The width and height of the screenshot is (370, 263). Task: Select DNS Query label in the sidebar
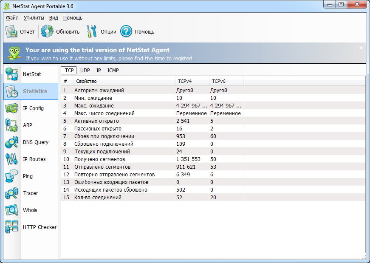click(x=36, y=142)
